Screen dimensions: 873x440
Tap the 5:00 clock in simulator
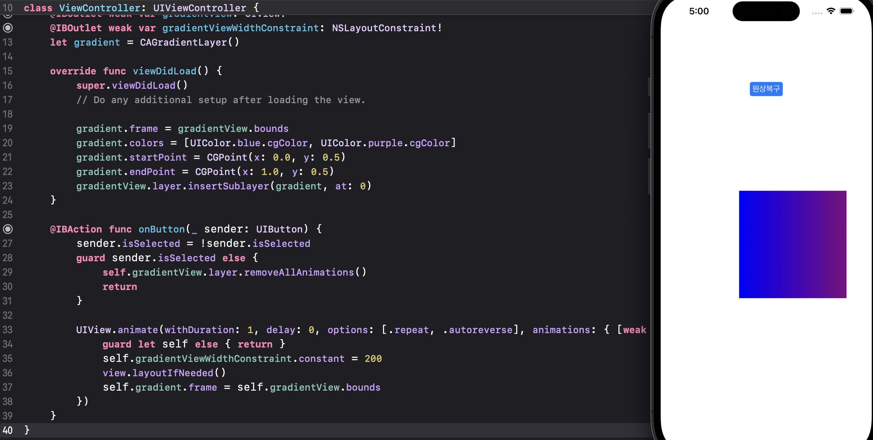pos(699,11)
